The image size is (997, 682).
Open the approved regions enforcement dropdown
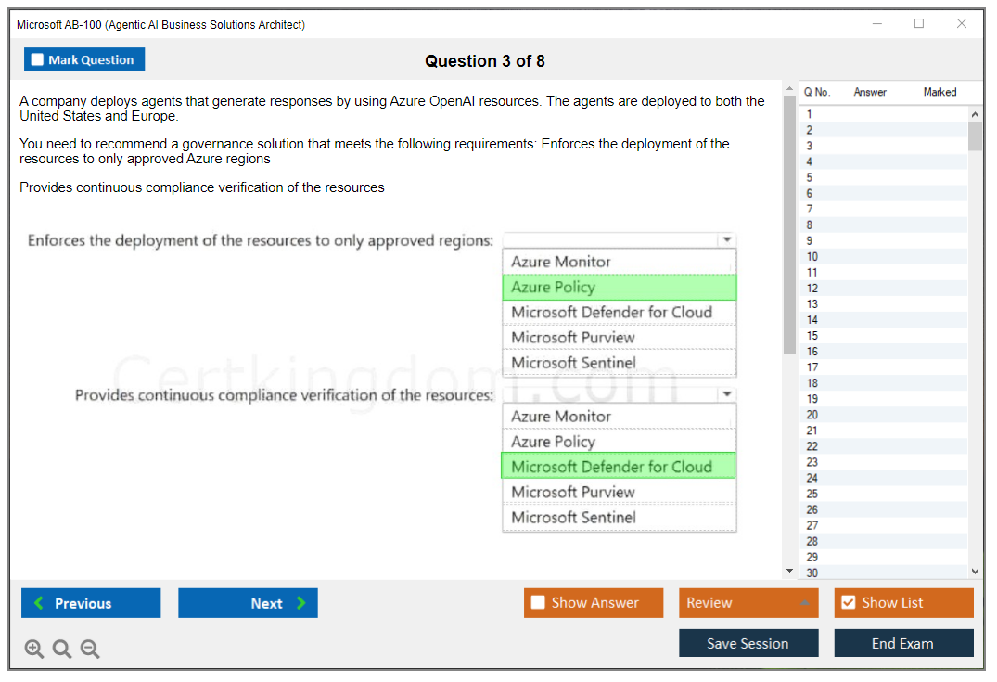click(x=727, y=240)
